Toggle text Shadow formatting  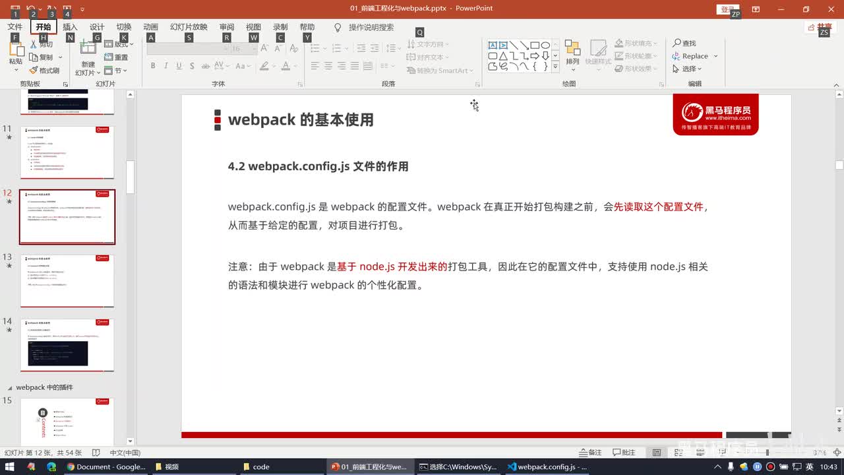[x=192, y=66]
